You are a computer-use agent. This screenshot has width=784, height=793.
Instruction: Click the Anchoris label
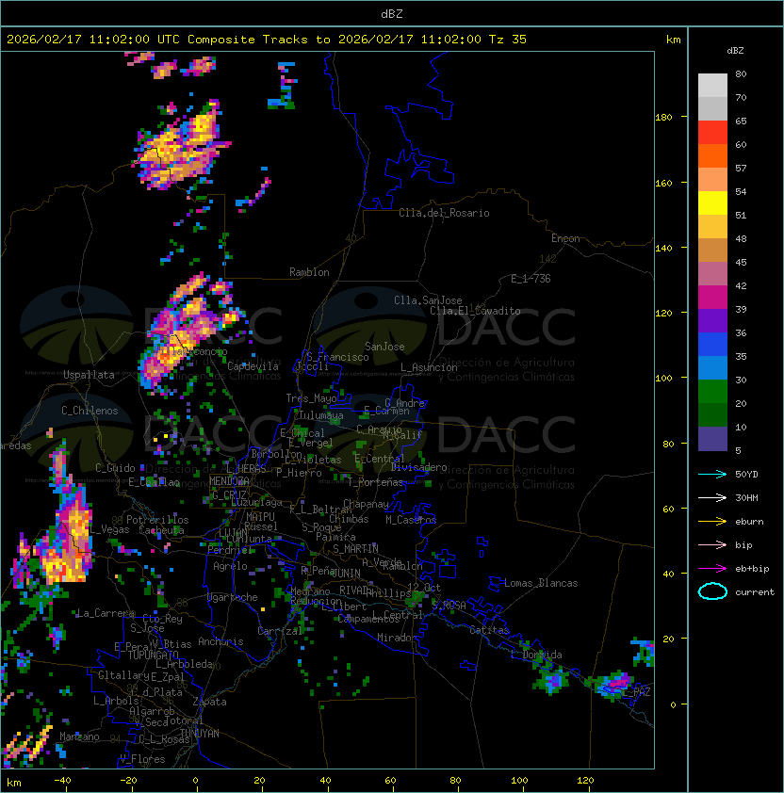click(x=220, y=641)
